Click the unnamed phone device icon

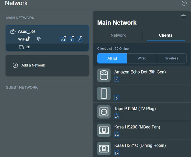104,94
